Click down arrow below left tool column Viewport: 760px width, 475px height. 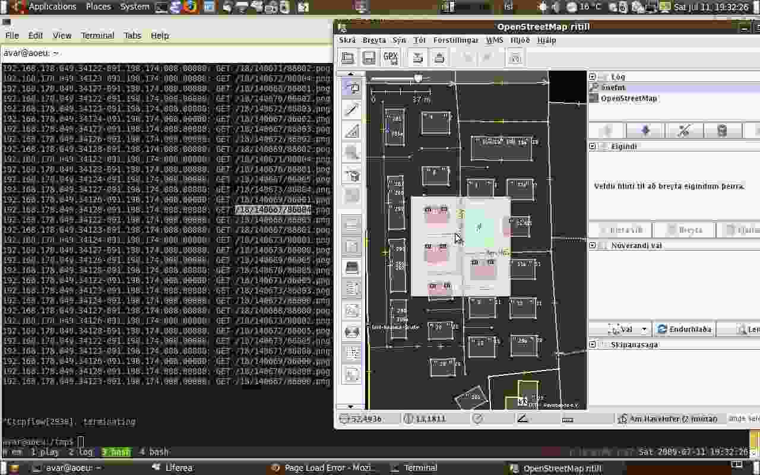click(x=350, y=407)
